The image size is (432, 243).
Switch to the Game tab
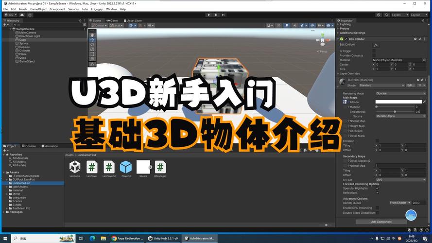click(112, 21)
